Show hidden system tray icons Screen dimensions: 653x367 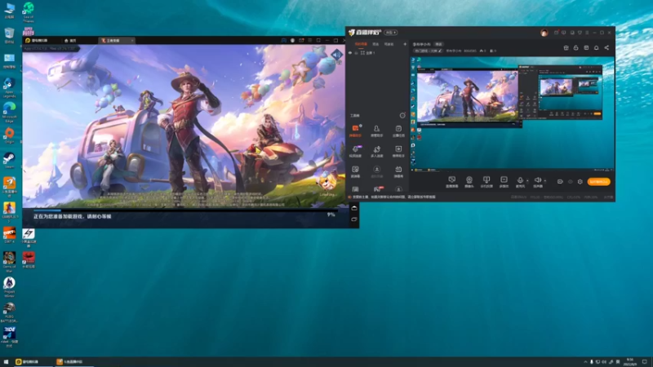tap(585, 362)
